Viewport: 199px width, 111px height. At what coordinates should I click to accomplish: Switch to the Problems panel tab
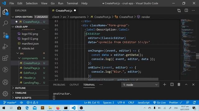59,85
